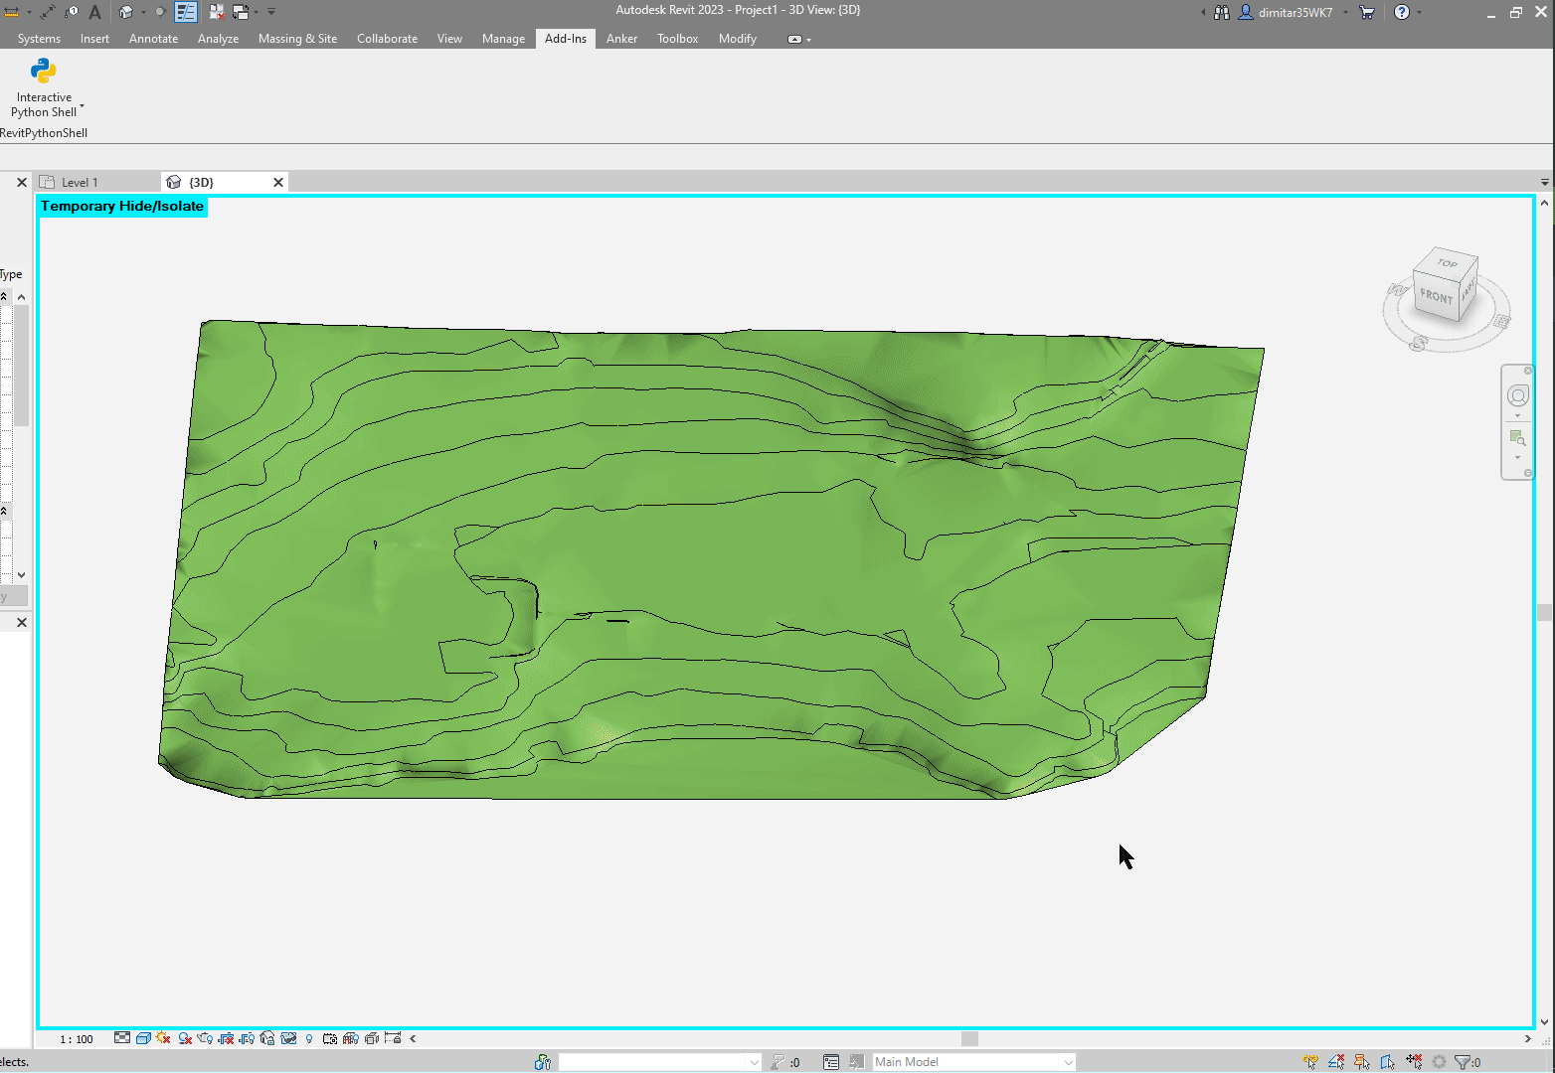The width and height of the screenshot is (1555, 1073).
Task: Click the Analyze ribbon tab
Action: 218,39
